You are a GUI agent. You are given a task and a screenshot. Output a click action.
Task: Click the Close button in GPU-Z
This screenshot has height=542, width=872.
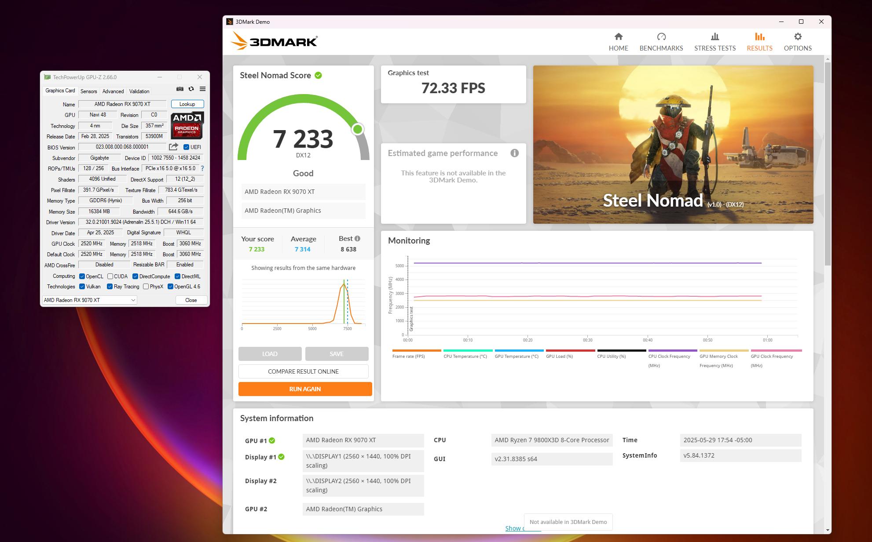[191, 300]
